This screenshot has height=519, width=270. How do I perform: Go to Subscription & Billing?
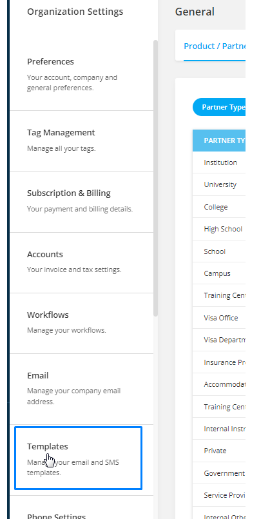click(81, 202)
